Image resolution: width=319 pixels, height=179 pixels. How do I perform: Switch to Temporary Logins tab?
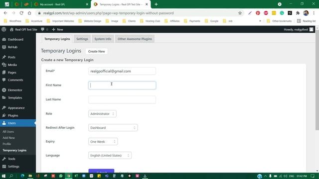[57, 39]
